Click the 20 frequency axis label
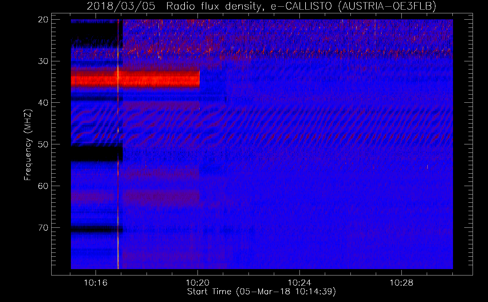The image size is (488, 302). (x=43, y=20)
